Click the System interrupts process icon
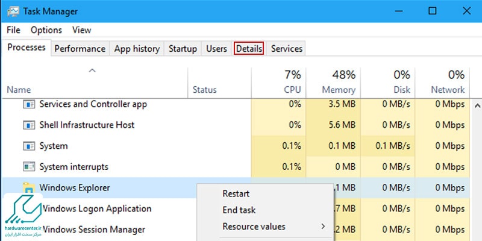Image resolution: width=482 pixels, height=241 pixels. point(29,167)
